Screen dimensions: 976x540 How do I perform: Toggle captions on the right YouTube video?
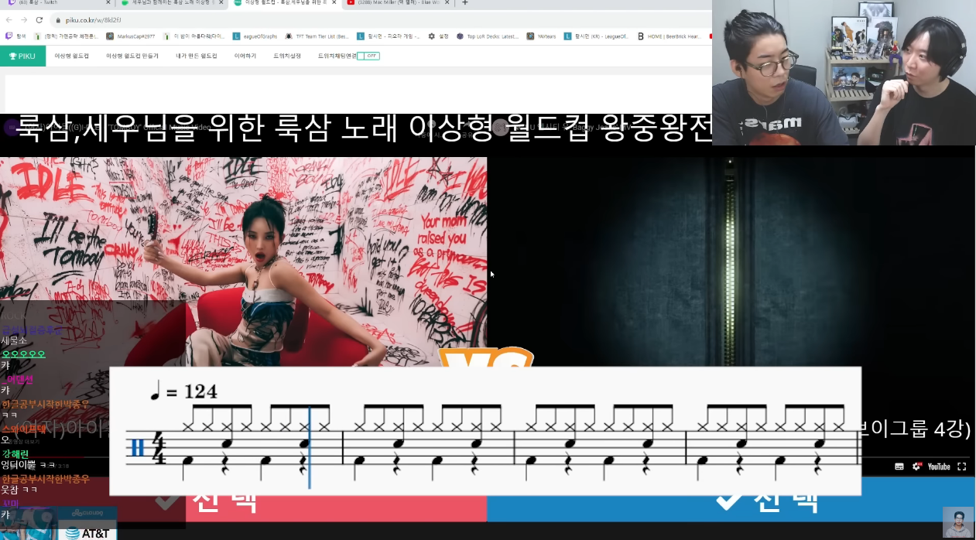(899, 467)
